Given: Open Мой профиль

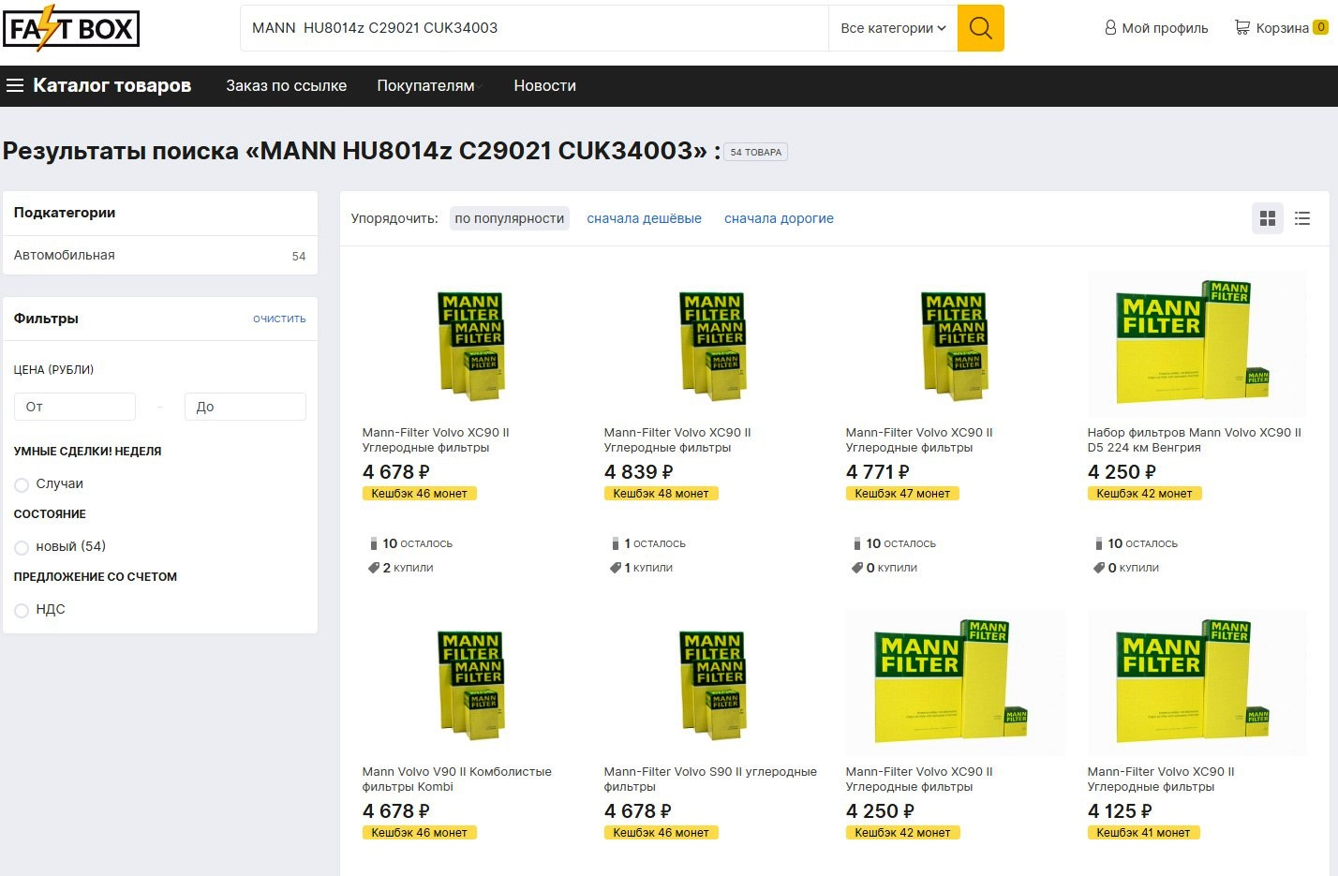Looking at the screenshot, I should point(1165,28).
